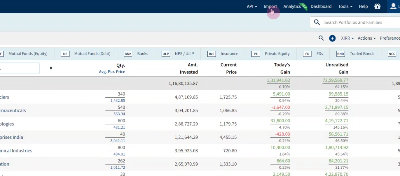Click the Avg. Pur. Price column link
This screenshot has width=400, height=176.
point(112,72)
